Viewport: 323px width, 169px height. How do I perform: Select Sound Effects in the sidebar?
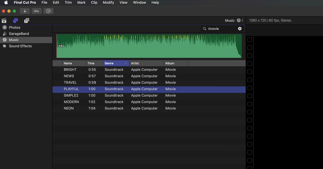[26, 46]
